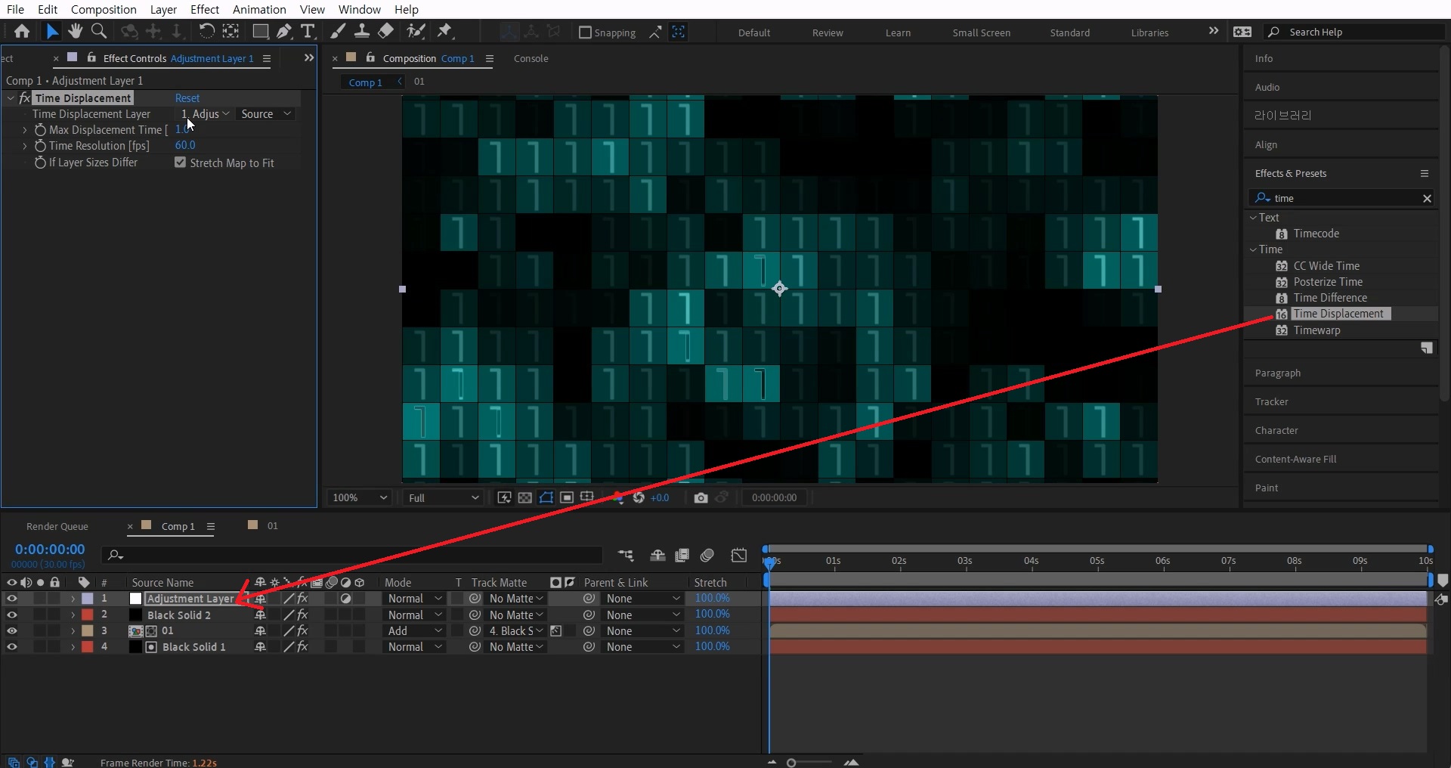This screenshot has height=768, width=1451.
Task: Switch to the Small Screen workspace
Action: pyautogui.click(x=981, y=33)
